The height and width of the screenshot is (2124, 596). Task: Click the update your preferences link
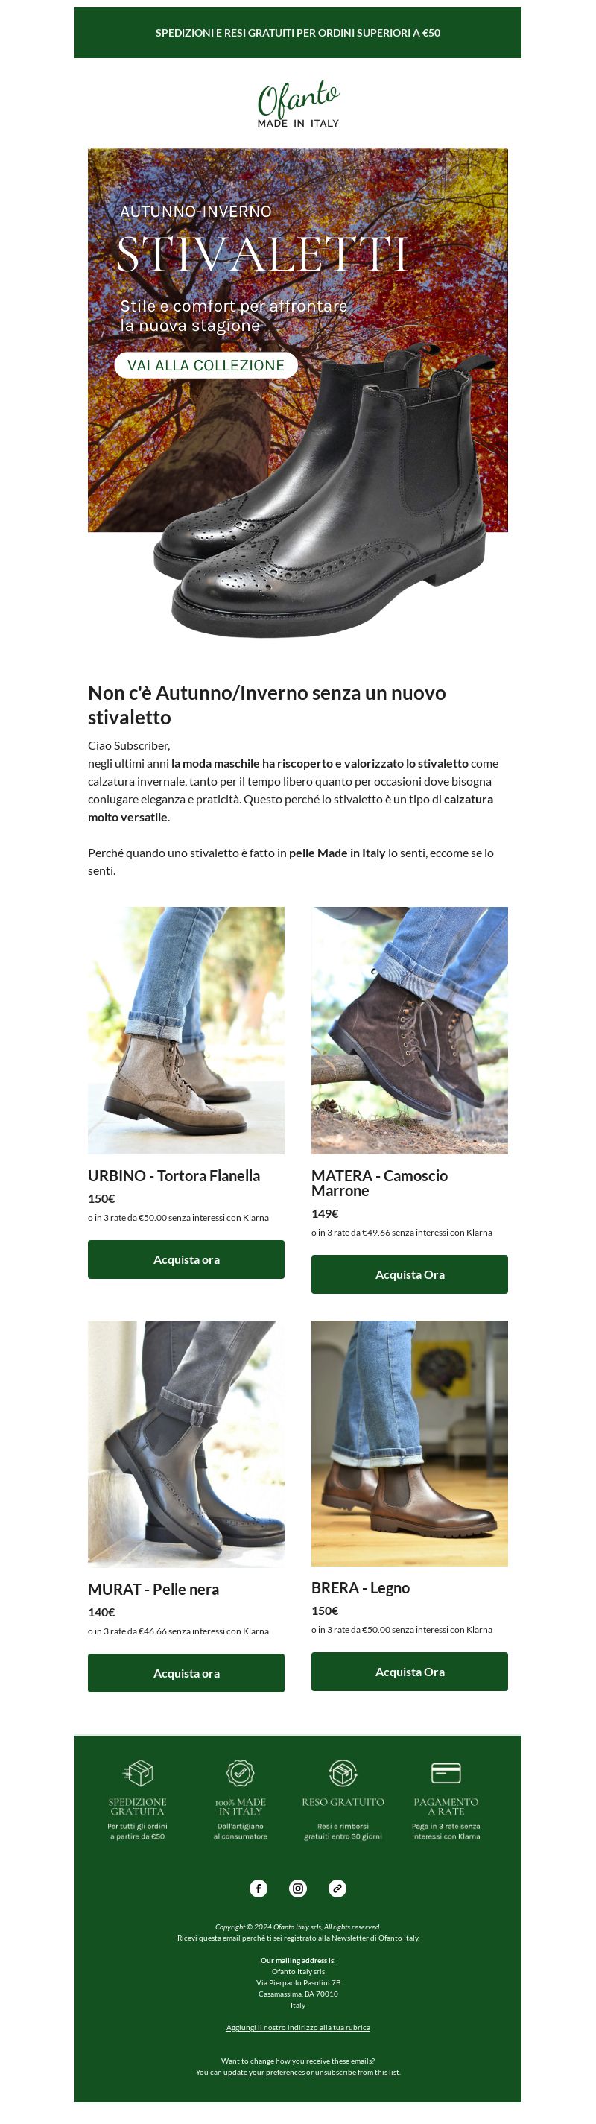(x=264, y=2072)
